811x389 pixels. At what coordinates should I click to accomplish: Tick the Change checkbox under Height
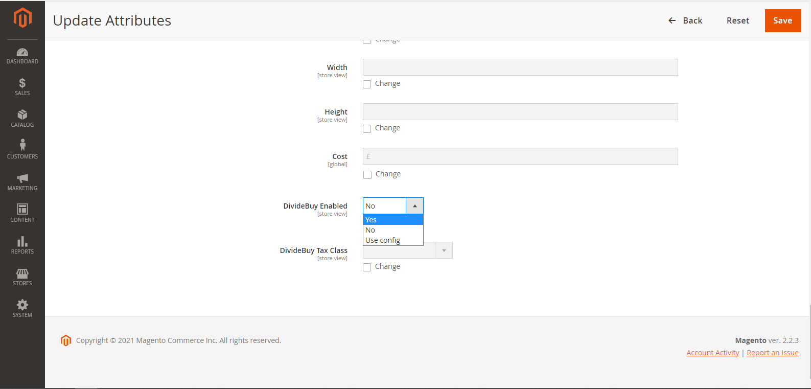[367, 129]
